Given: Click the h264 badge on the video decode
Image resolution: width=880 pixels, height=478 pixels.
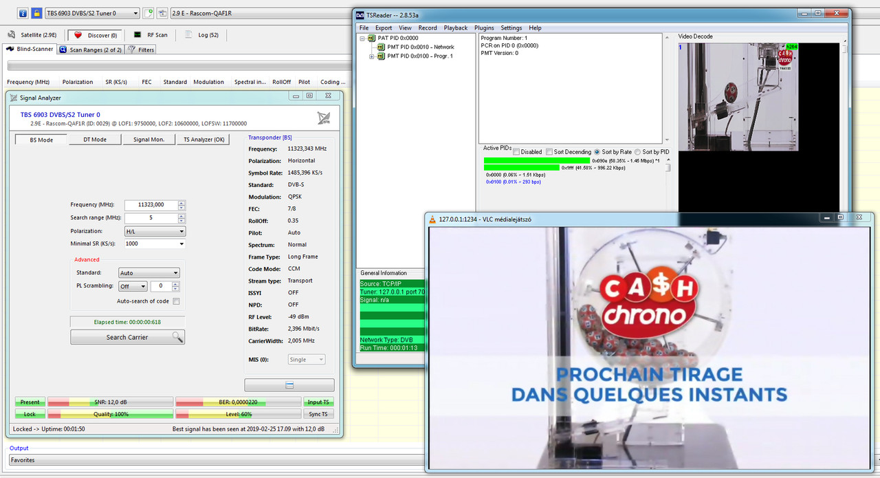Looking at the screenshot, I should pyautogui.click(x=792, y=47).
